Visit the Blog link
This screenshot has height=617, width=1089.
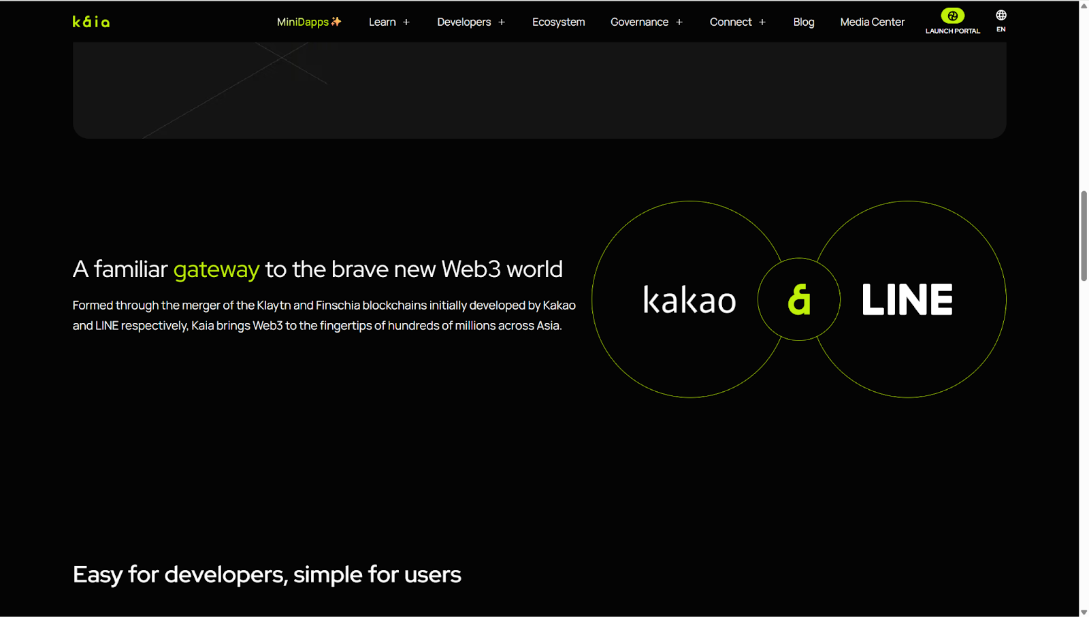[804, 22]
